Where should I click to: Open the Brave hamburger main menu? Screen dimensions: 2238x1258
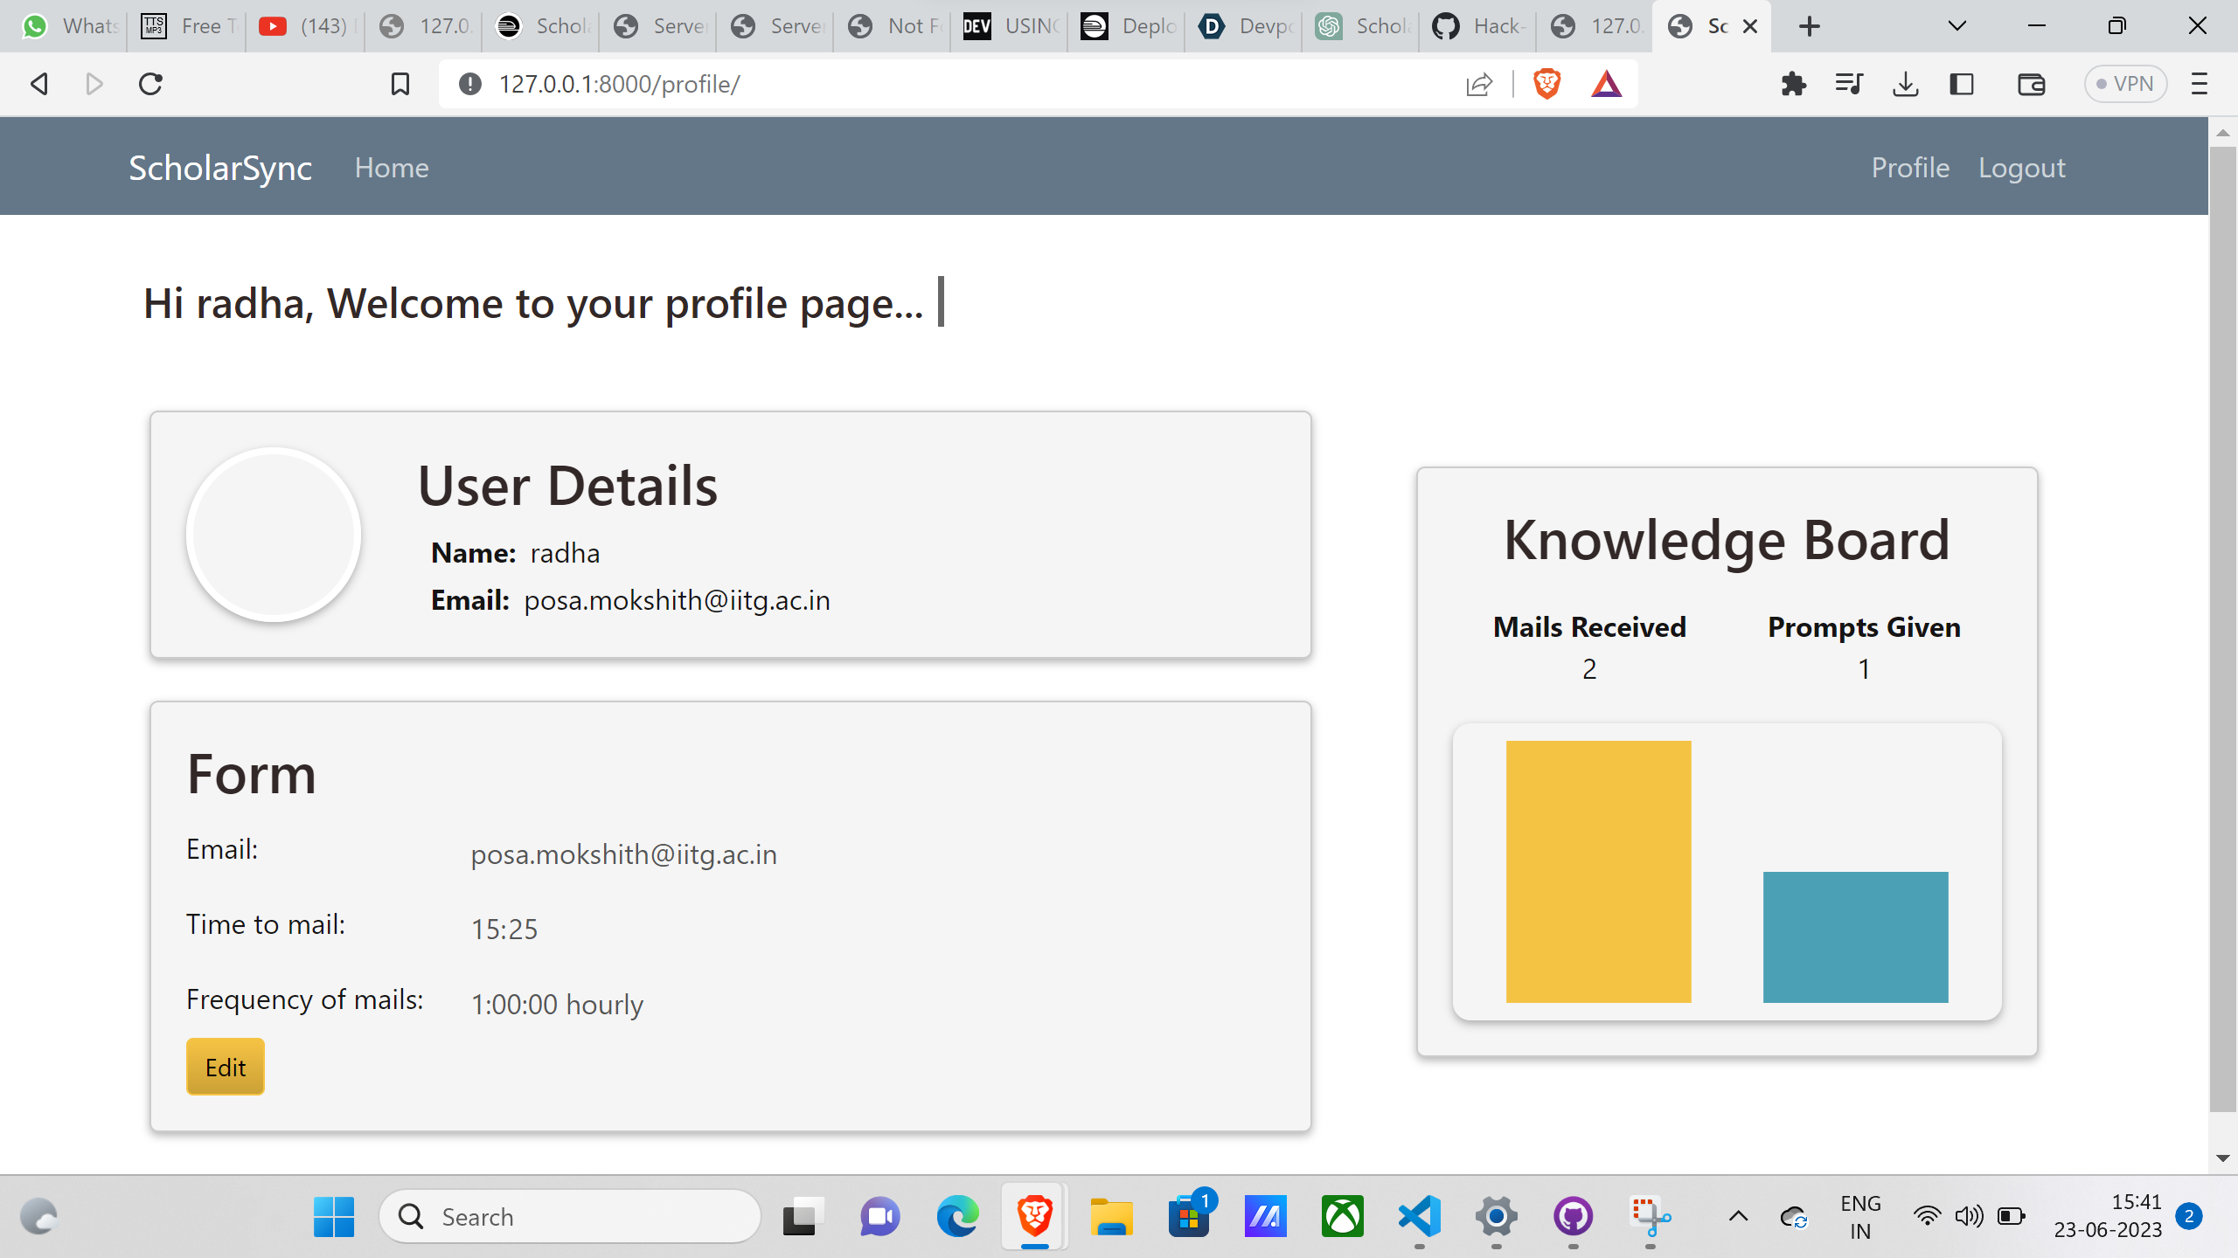click(2199, 84)
